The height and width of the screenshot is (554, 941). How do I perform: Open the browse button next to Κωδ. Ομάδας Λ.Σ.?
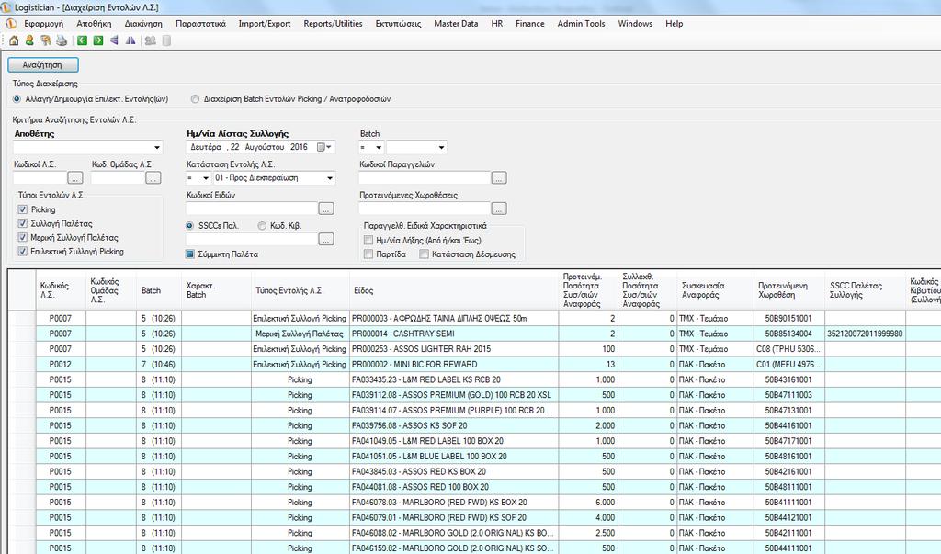(x=153, y=177)
